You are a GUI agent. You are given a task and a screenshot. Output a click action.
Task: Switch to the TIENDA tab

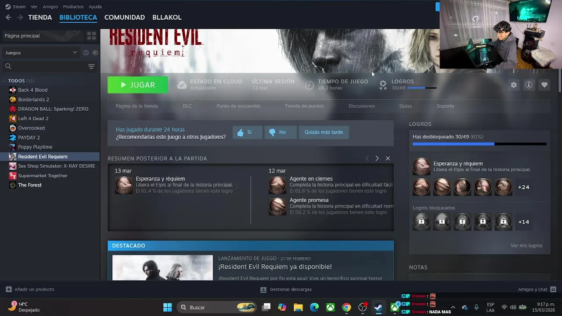(40, 18)
